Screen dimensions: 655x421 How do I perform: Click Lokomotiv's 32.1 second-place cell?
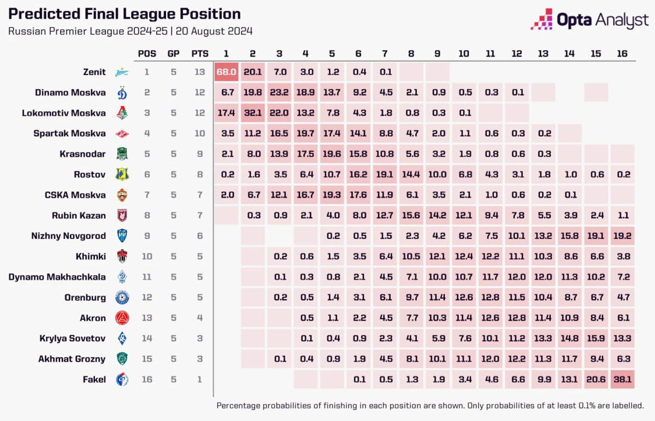click(253, 113)
